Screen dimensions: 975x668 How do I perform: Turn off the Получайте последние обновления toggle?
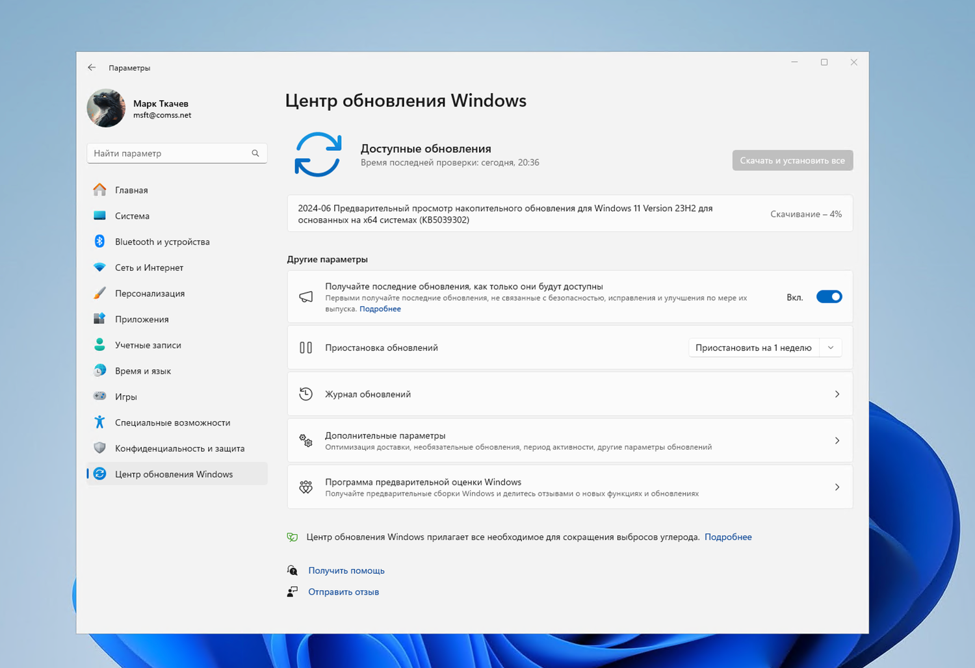[x=829, y=297]
